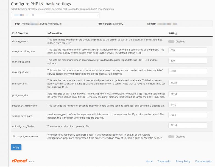Open the Home footer link
215x167 pixels.
[x=149, y=161]
